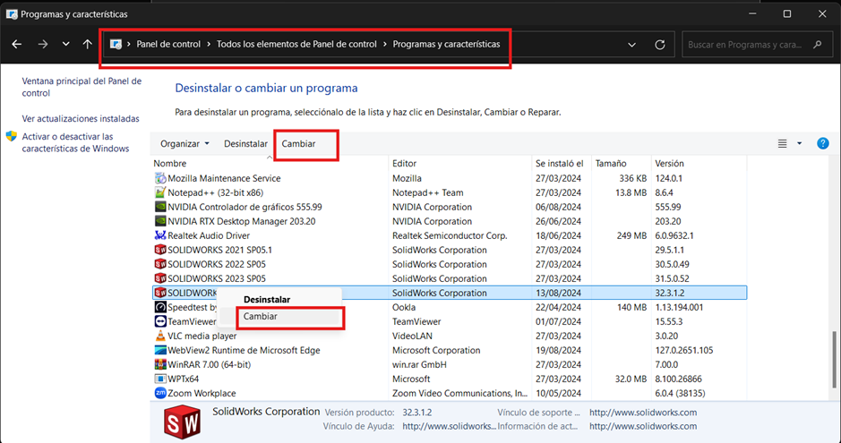Click the WPTx64 program icon
Image resolution: width=841 pixels, height=443 pixels.
coord(159,379)
